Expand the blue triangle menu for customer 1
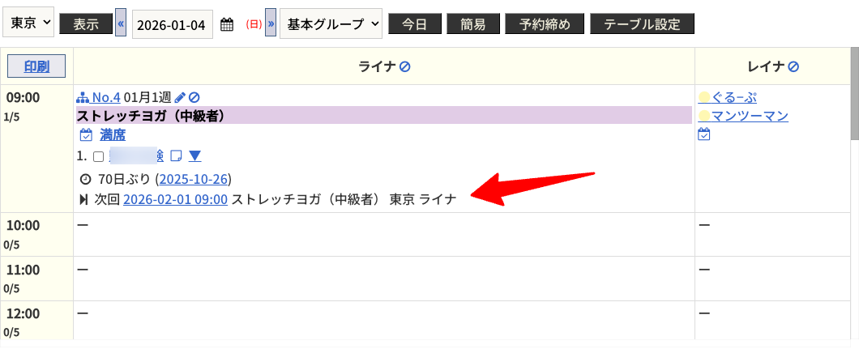Image resolution: width=859 pixels, height=349 pixels. click(194, 155)
